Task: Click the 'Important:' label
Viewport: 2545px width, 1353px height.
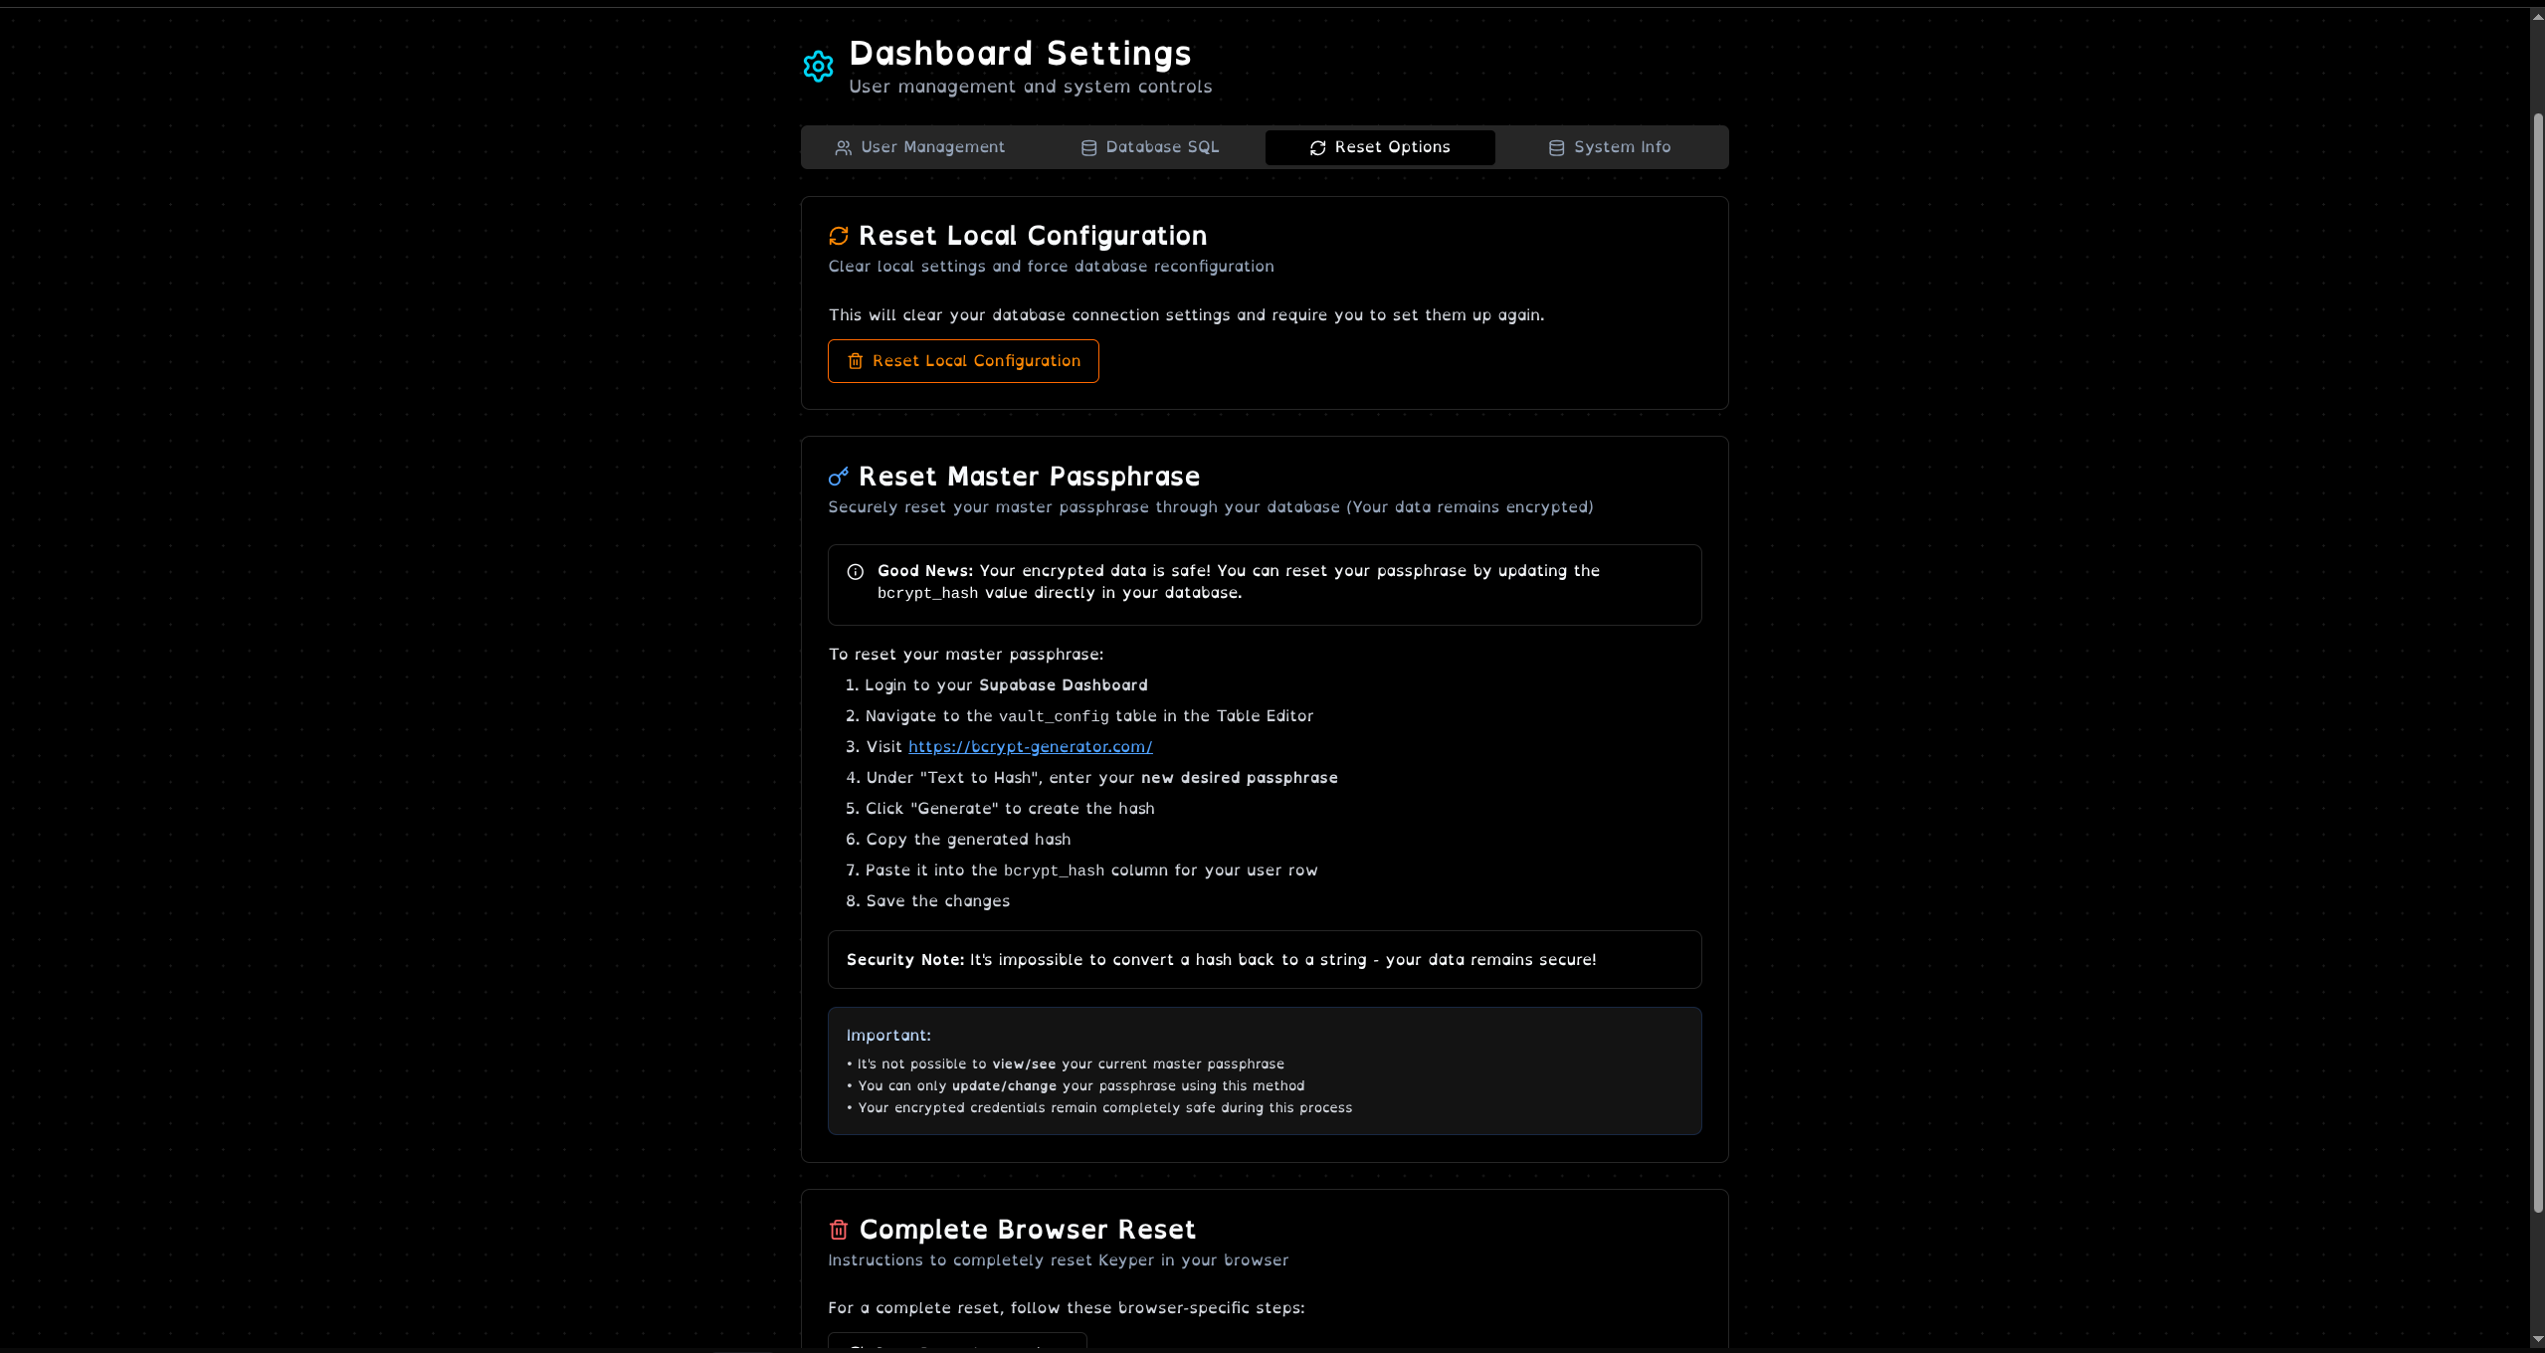Action: [888, 1035]
